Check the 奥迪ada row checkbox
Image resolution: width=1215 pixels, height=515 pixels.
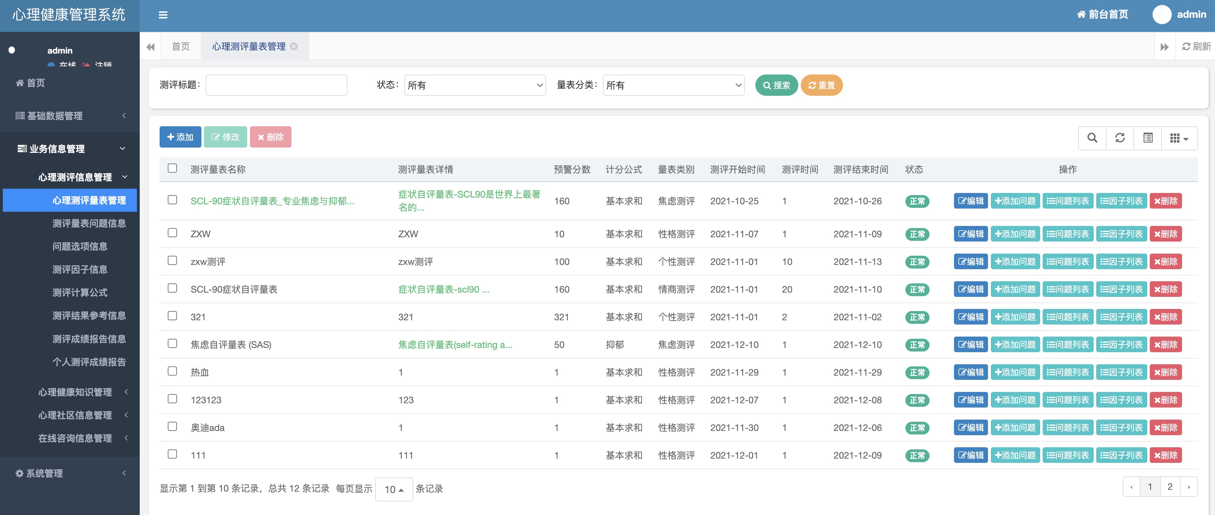click(x=173, y=427)
